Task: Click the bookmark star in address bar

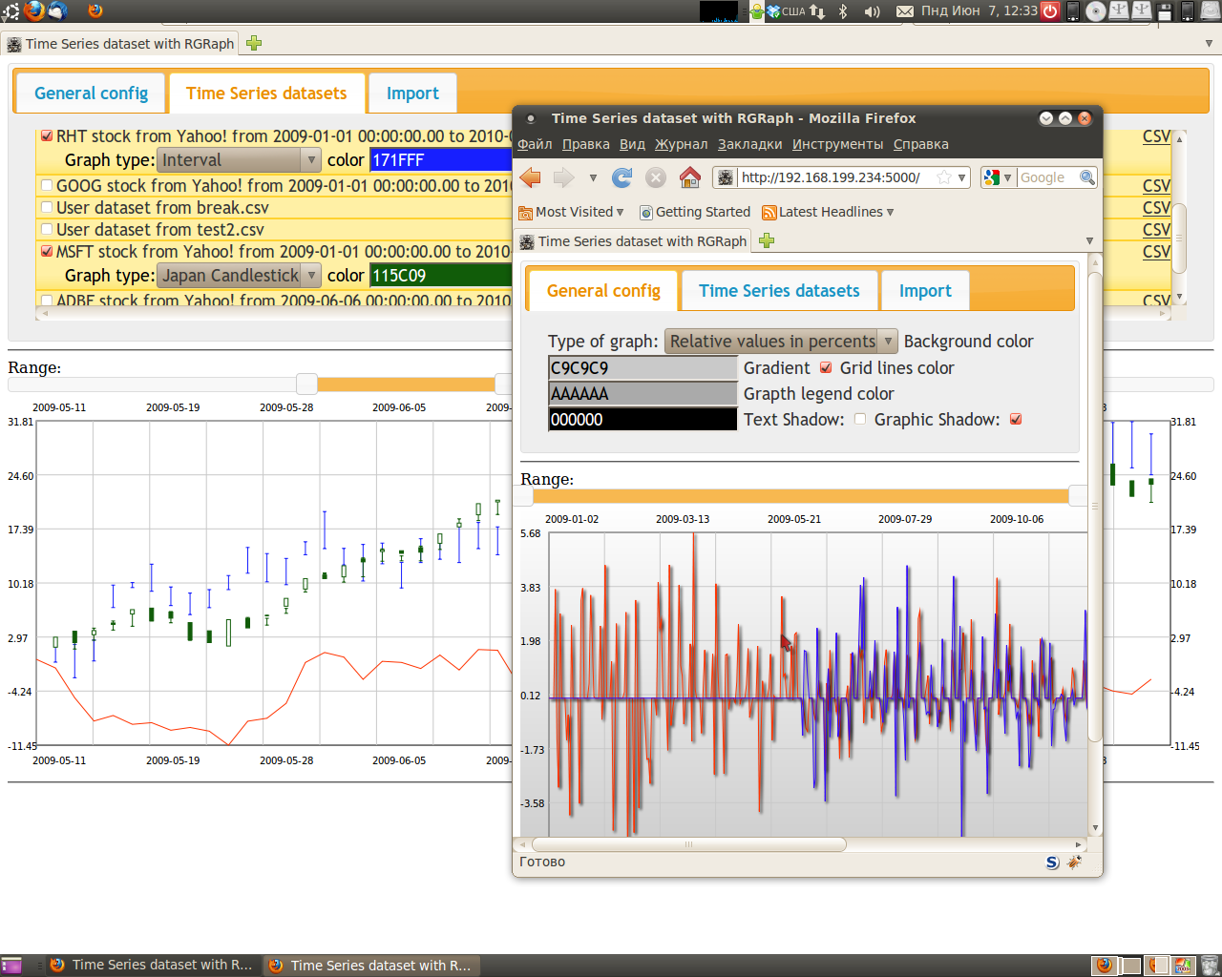Action: (x=944, y=177)
